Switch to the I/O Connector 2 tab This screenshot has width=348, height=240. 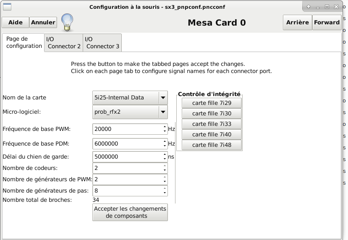pyautogui.click(x=63, y=43)
